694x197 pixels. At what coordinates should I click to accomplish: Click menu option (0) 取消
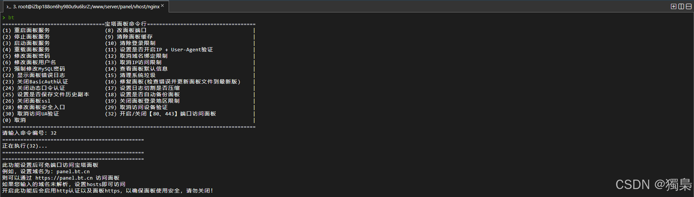tap(14, 120)
